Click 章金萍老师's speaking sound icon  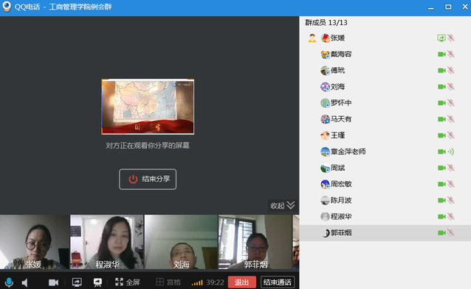point(450,152)
